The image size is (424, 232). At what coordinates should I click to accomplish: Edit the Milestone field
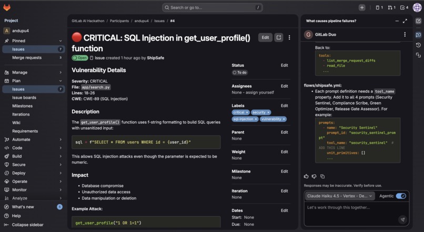click(284, 171)
